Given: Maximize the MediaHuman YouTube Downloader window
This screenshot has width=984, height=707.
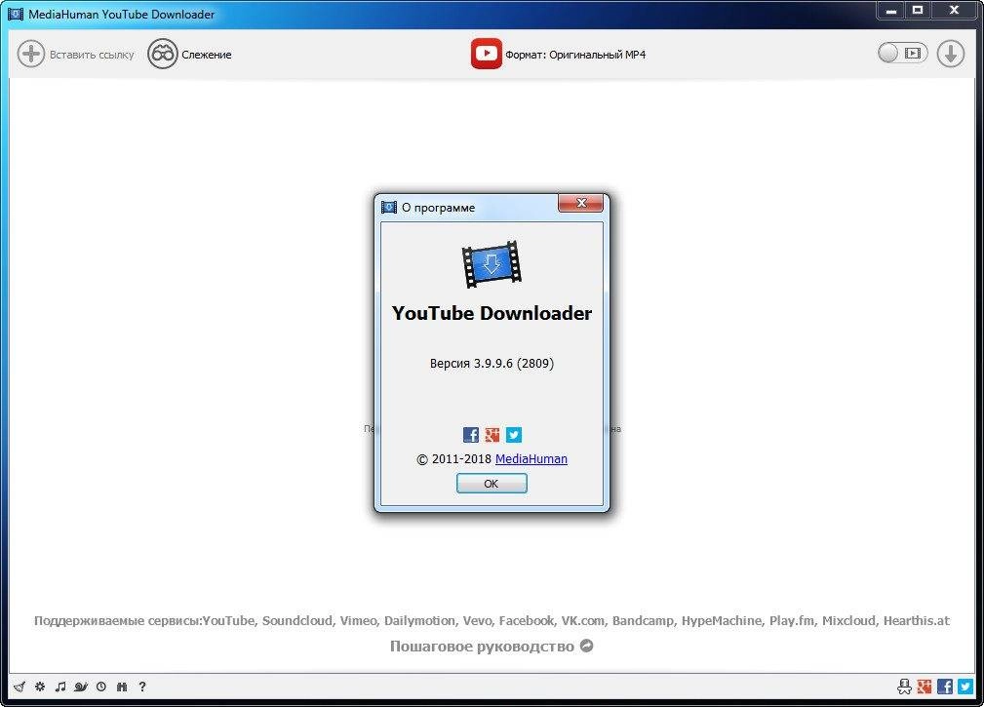Looking at the screenshot, I should (x=918, y=10).
